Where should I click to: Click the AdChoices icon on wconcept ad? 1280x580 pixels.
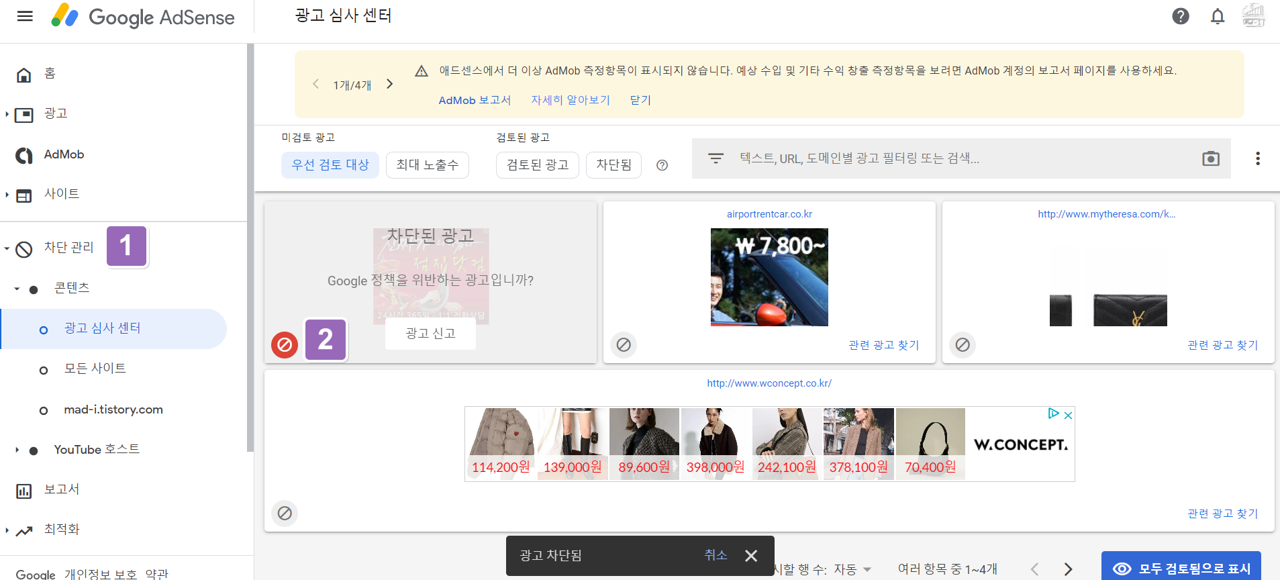[x=1054, y=414]
